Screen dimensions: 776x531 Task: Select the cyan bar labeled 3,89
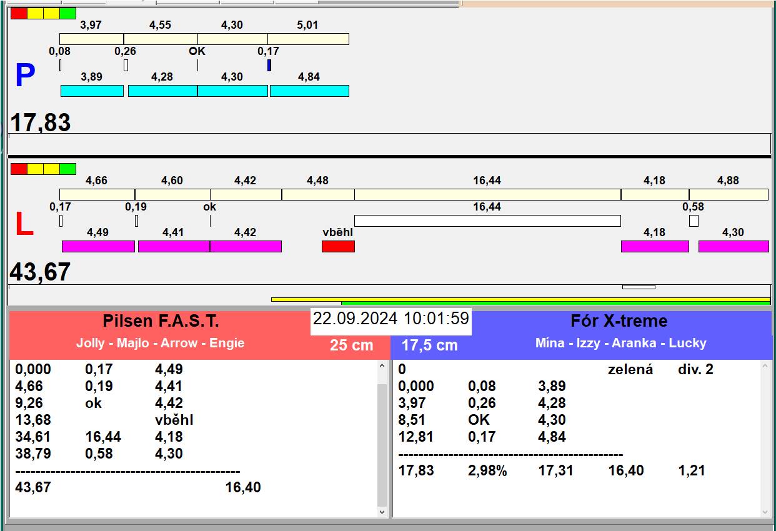(92, 91)
